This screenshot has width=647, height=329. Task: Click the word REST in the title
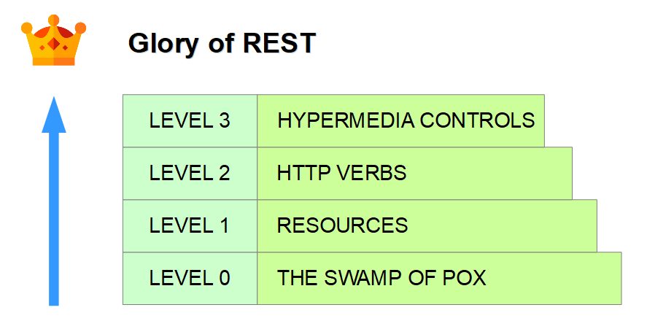(x=279, y=42)
